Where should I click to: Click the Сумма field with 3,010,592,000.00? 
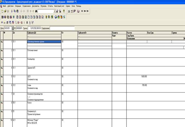pos(34,28)
